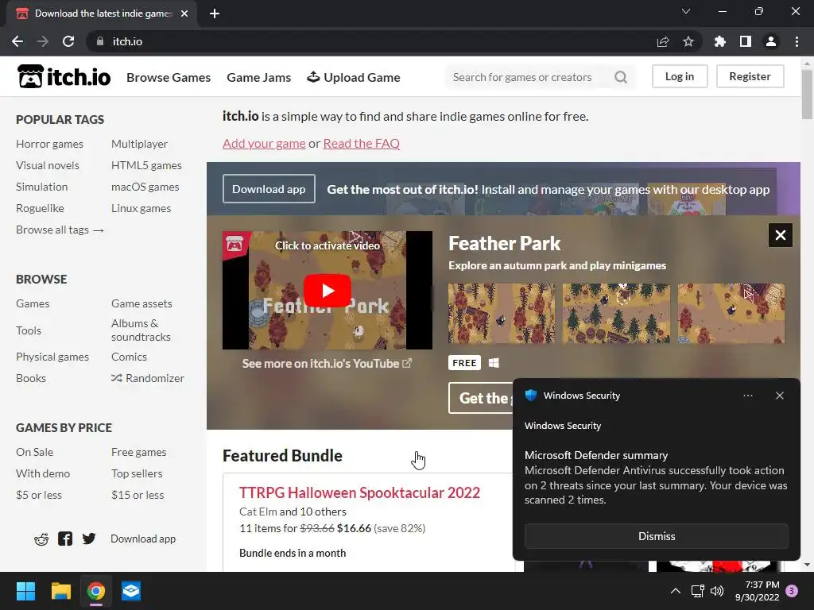814x610 pixels.
Task: Open Browse all tags link
Action: [x=60, y=230]
